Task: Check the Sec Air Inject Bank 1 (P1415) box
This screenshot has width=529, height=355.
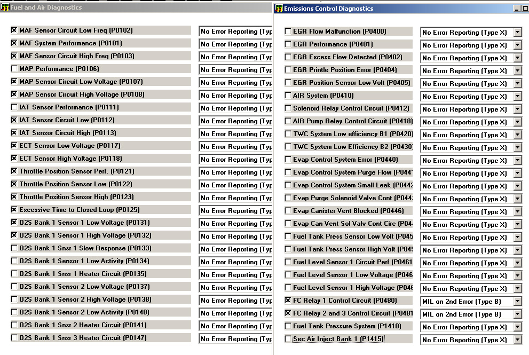Action: 288,339
